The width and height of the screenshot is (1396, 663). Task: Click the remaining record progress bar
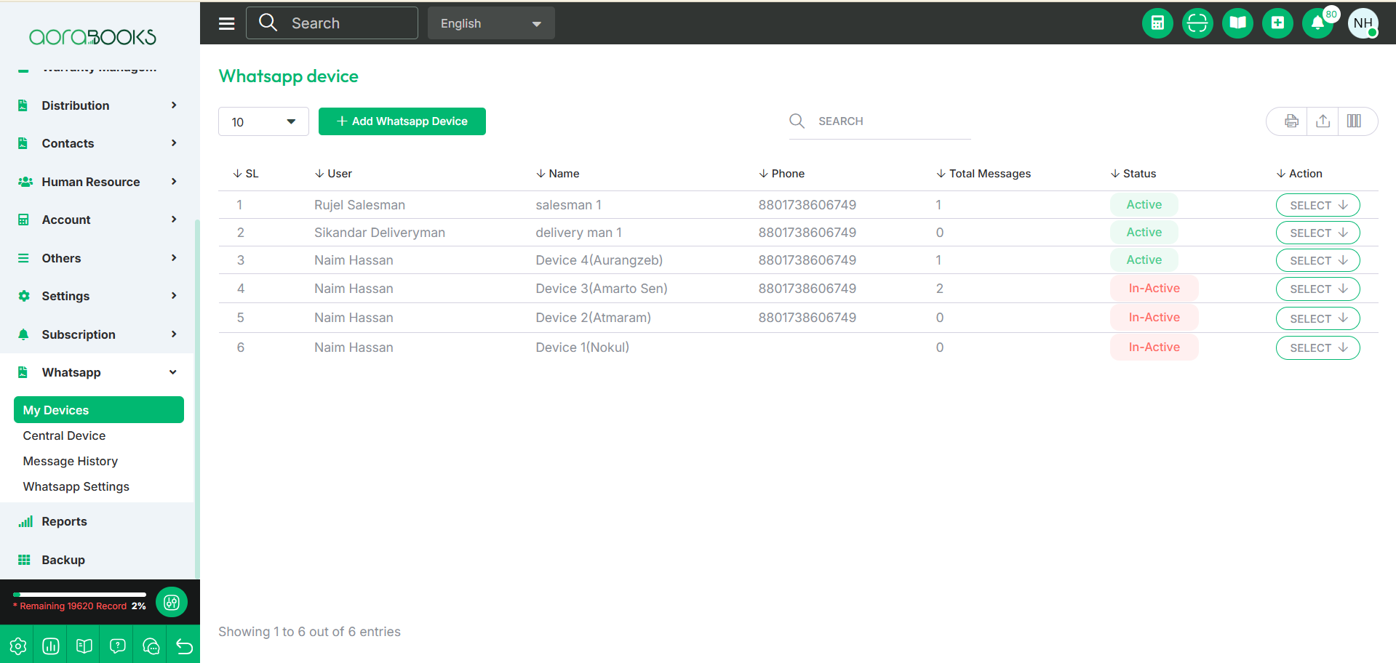(x=79, y=595)
